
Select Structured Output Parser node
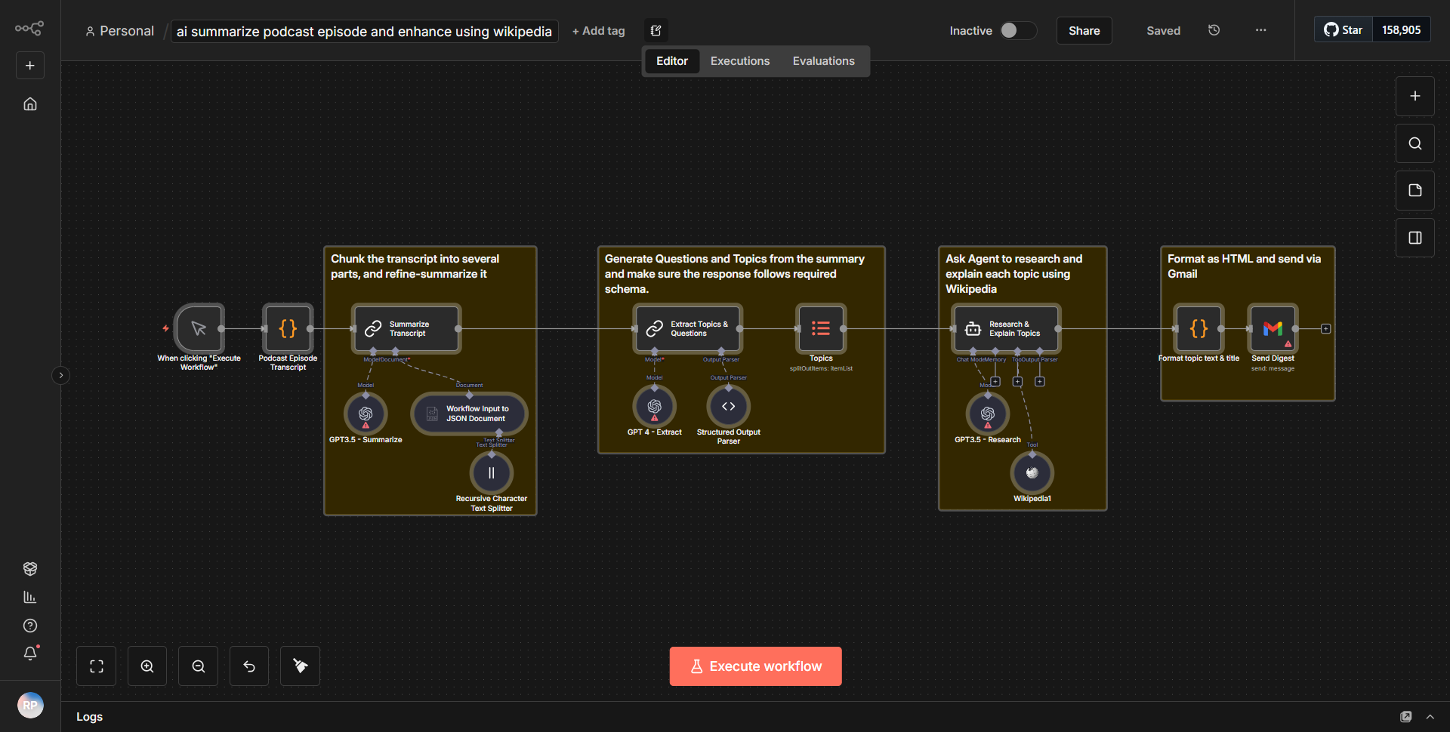click(x=728, y=407)
